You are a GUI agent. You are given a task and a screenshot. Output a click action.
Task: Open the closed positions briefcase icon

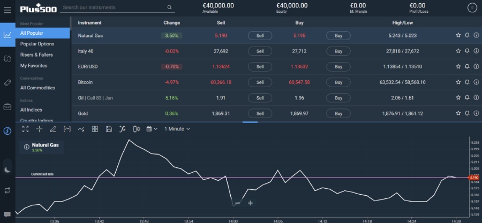[x=7, y=107]
